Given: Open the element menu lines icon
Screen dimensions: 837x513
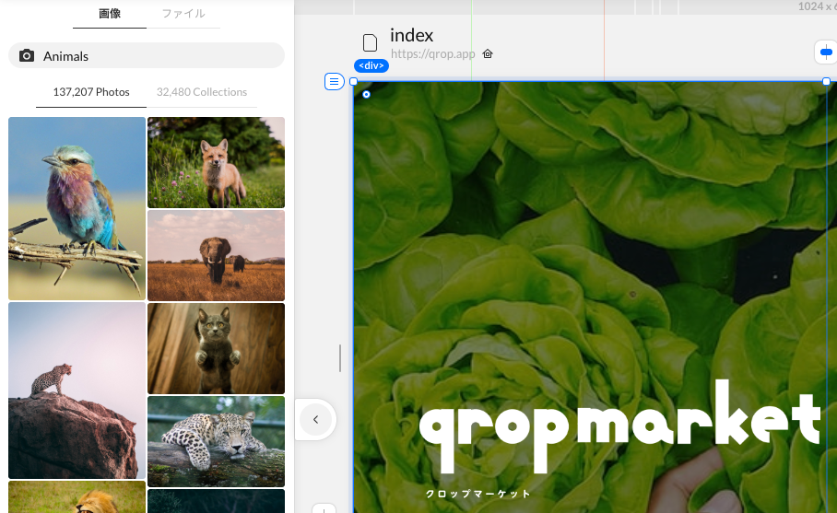Looking at the screenshot, I should (x=335, y=82).
